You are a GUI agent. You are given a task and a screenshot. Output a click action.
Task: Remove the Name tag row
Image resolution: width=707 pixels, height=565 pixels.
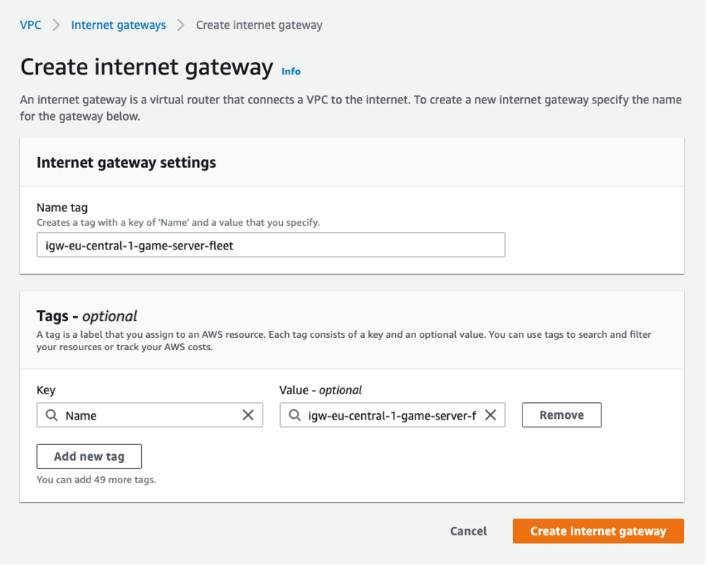(x=561, y=415)
